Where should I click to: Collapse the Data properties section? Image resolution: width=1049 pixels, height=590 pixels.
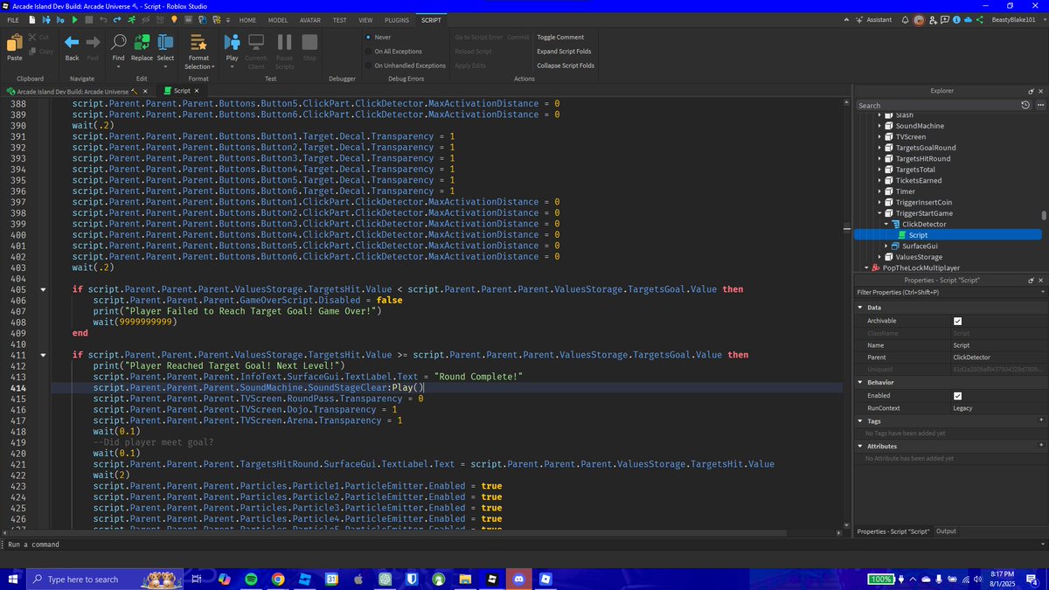pyautogui.click(x=860, y=308)
